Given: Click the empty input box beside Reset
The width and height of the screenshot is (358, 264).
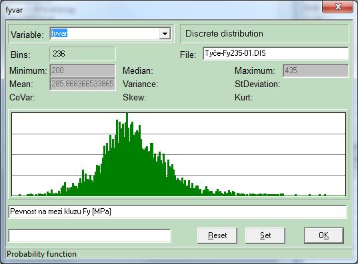Looking at the screenshot, I should (90, 236).
